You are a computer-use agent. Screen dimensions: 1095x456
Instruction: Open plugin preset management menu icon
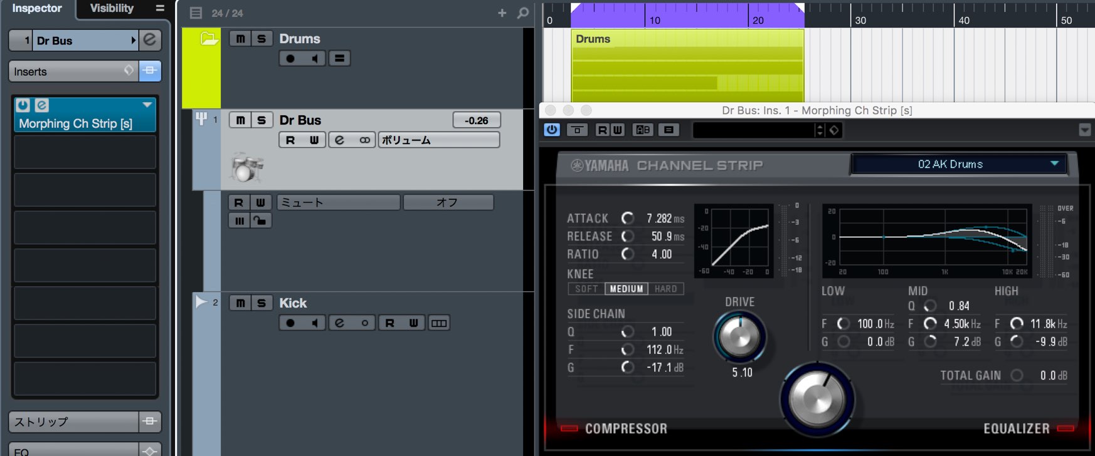669,130
